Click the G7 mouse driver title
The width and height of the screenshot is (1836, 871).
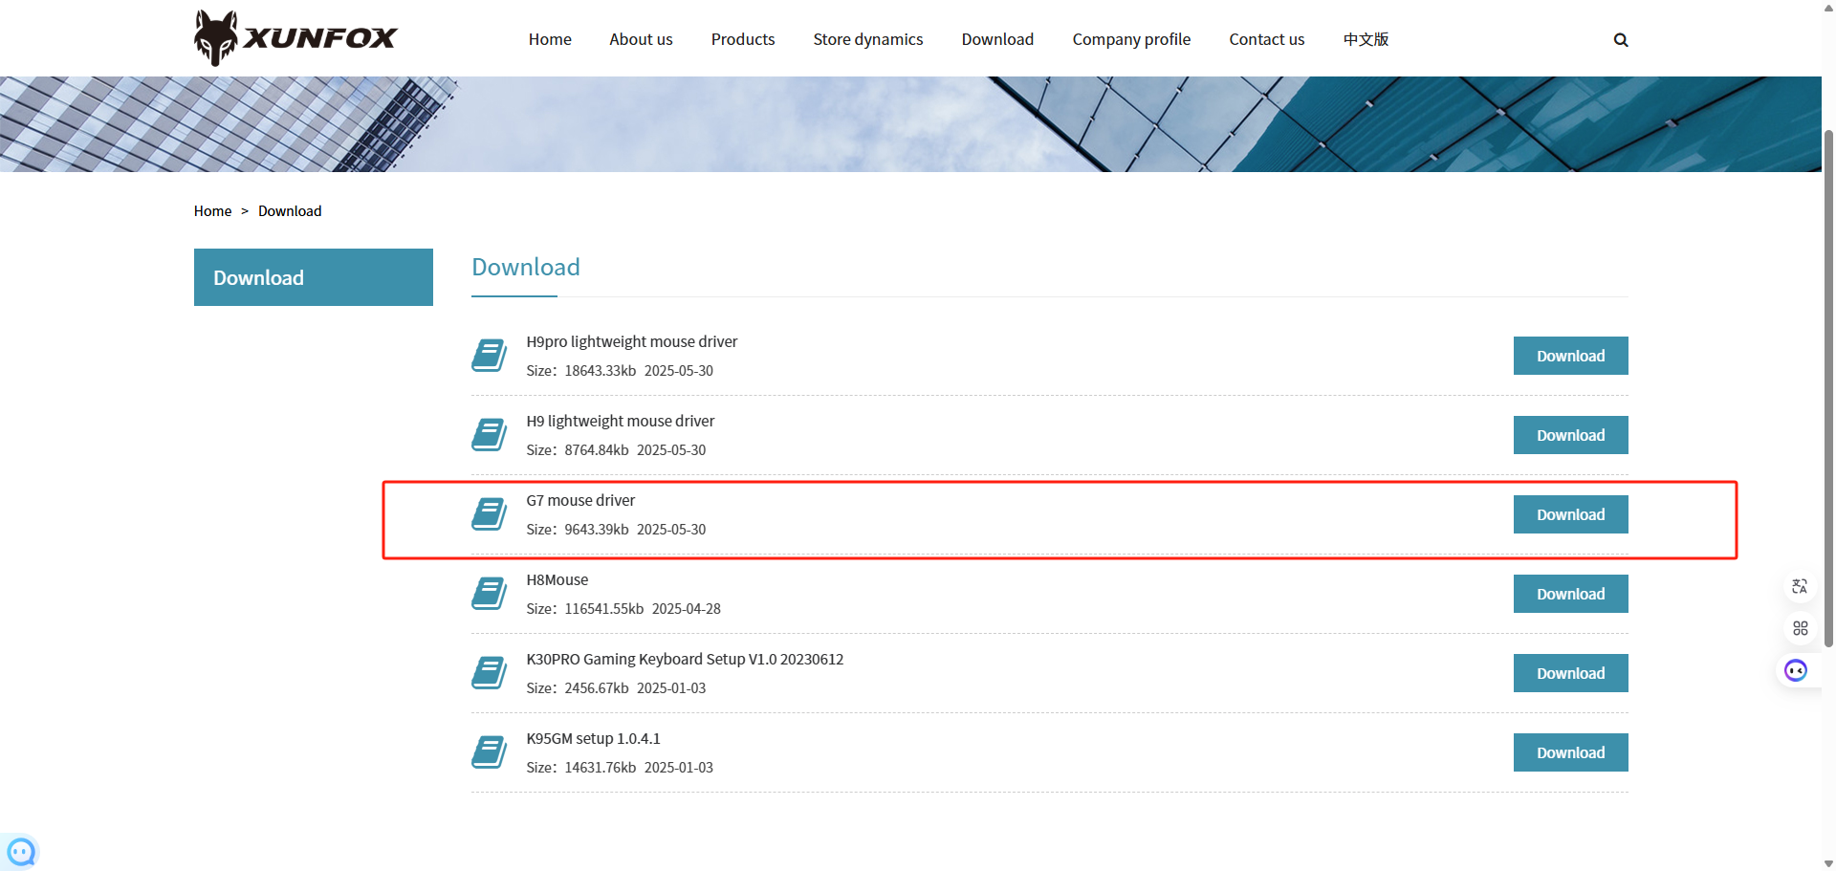tap(580, 500)
